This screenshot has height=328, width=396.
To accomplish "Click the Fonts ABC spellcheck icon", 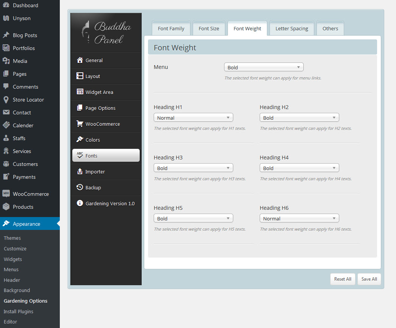I will [x=80, y=155].
